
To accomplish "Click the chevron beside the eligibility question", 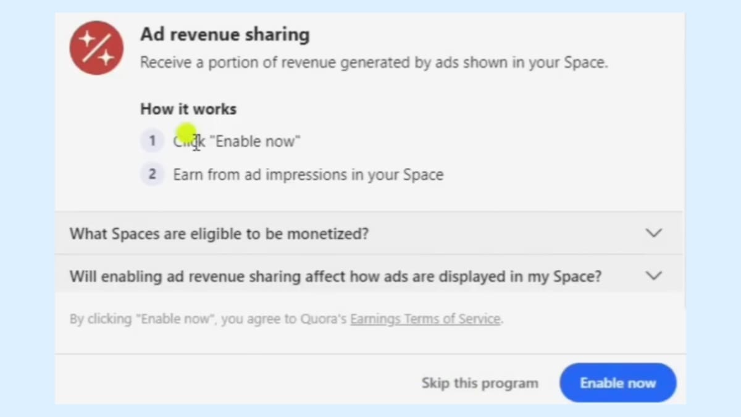I will (654, 234).
